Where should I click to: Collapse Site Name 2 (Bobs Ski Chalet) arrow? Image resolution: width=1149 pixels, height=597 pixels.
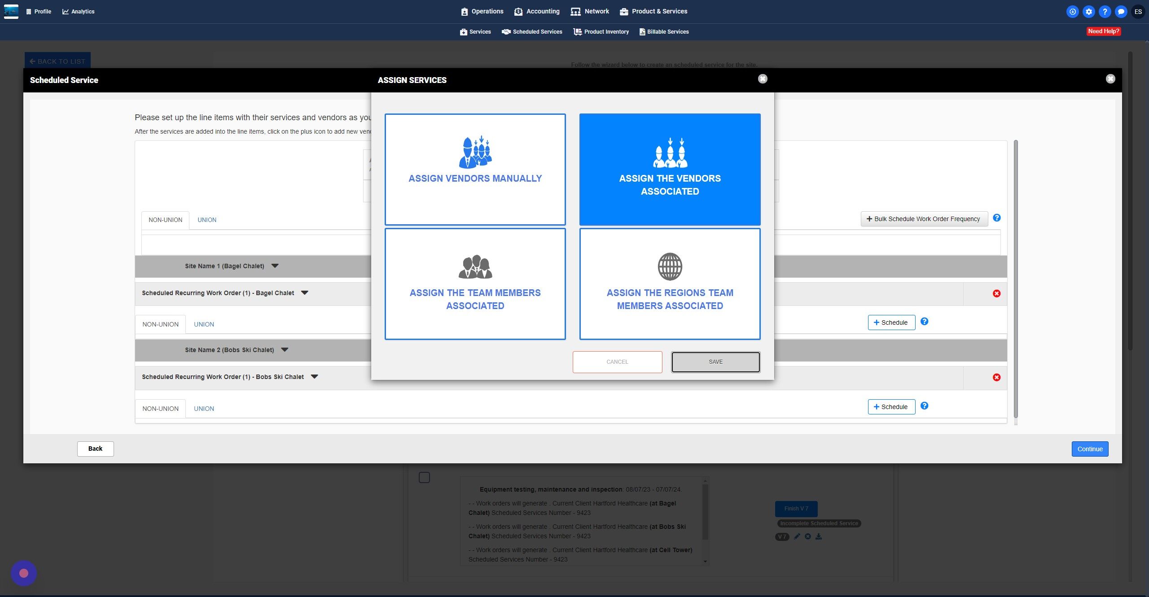click(285, 350)
